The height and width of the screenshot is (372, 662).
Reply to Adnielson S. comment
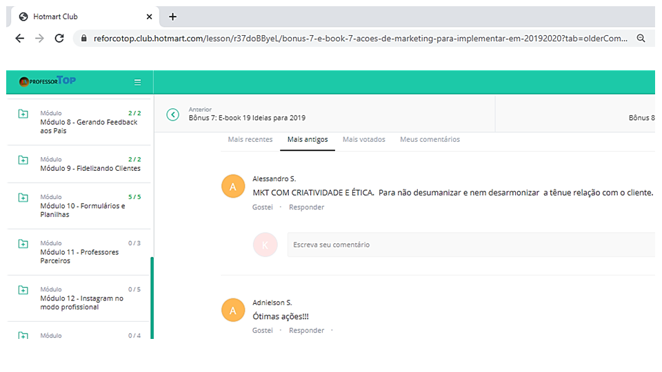point(306,330)
